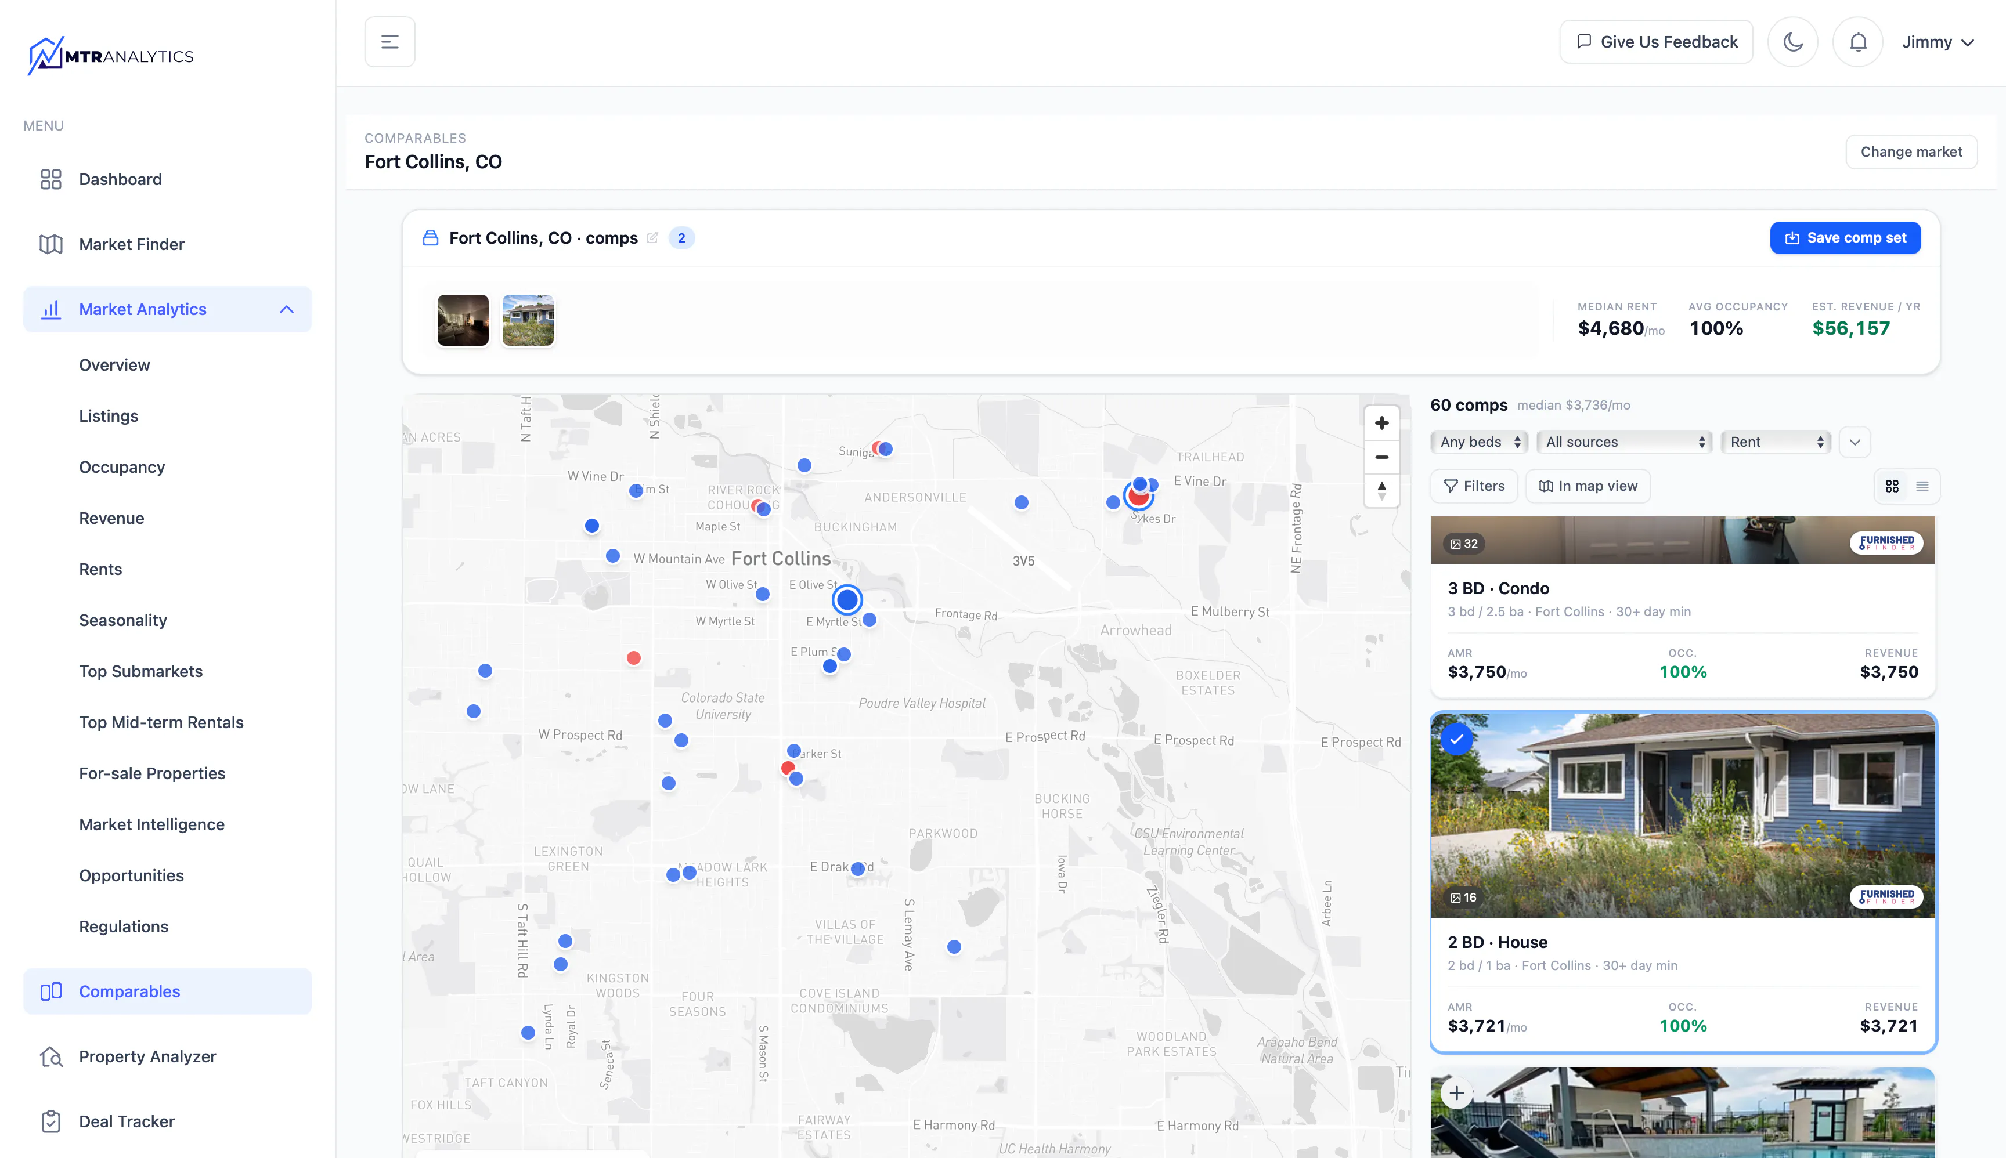
Task: Switch to dark mode moon icon
Action: click(x=1792, y=42)
